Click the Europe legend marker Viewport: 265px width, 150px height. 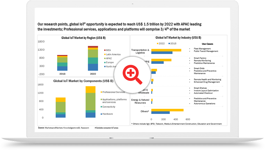[105, 63]
